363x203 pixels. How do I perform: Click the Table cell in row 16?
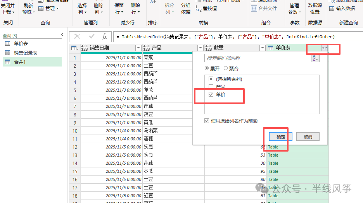coord(297,179)
